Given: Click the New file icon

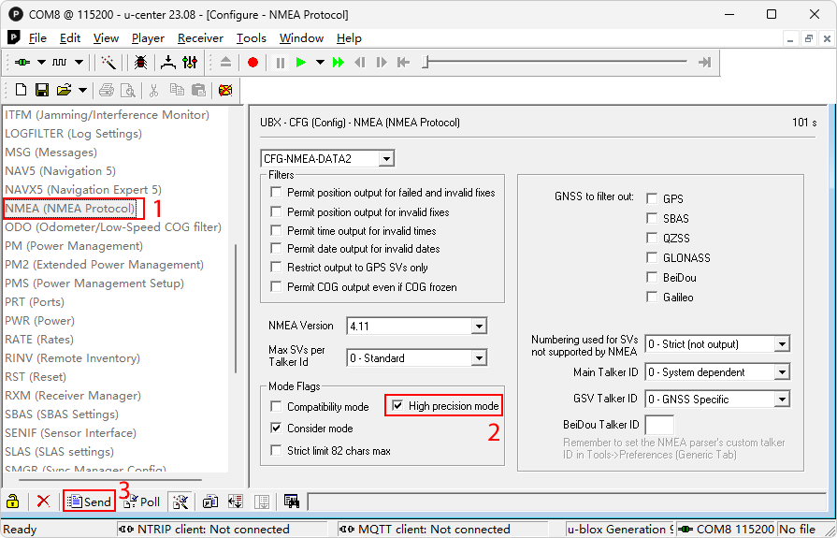Looking at the screenshot, I should click(x=21, y=91).
